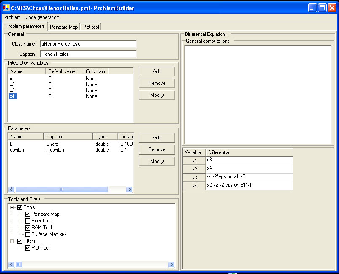Viewport: 339px width, 274px height.
Task: Select the x2 integration variable row
Action: click(71, 84)
